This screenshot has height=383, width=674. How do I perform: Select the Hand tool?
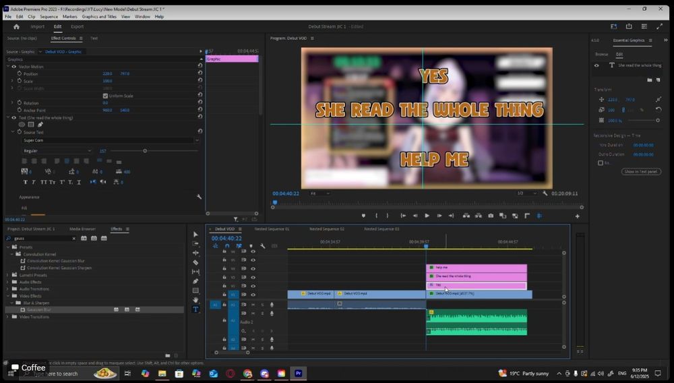(195, 300)
